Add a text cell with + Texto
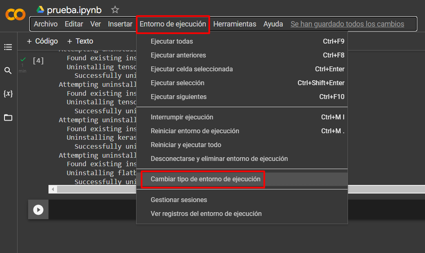Viewport: 425px width, 253px height. tap(80, 41)
